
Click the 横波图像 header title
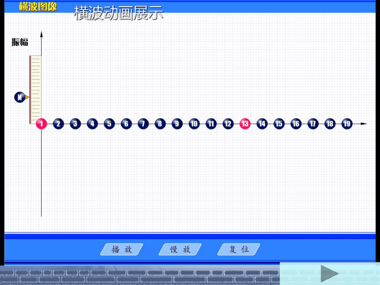(38, 7)
